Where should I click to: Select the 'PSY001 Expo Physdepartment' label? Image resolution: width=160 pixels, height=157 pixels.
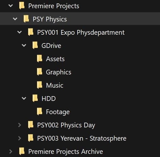tap(81, 32)
